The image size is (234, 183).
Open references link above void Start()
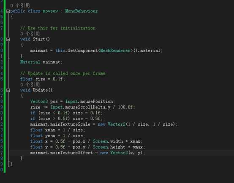(x=30, y=34)
